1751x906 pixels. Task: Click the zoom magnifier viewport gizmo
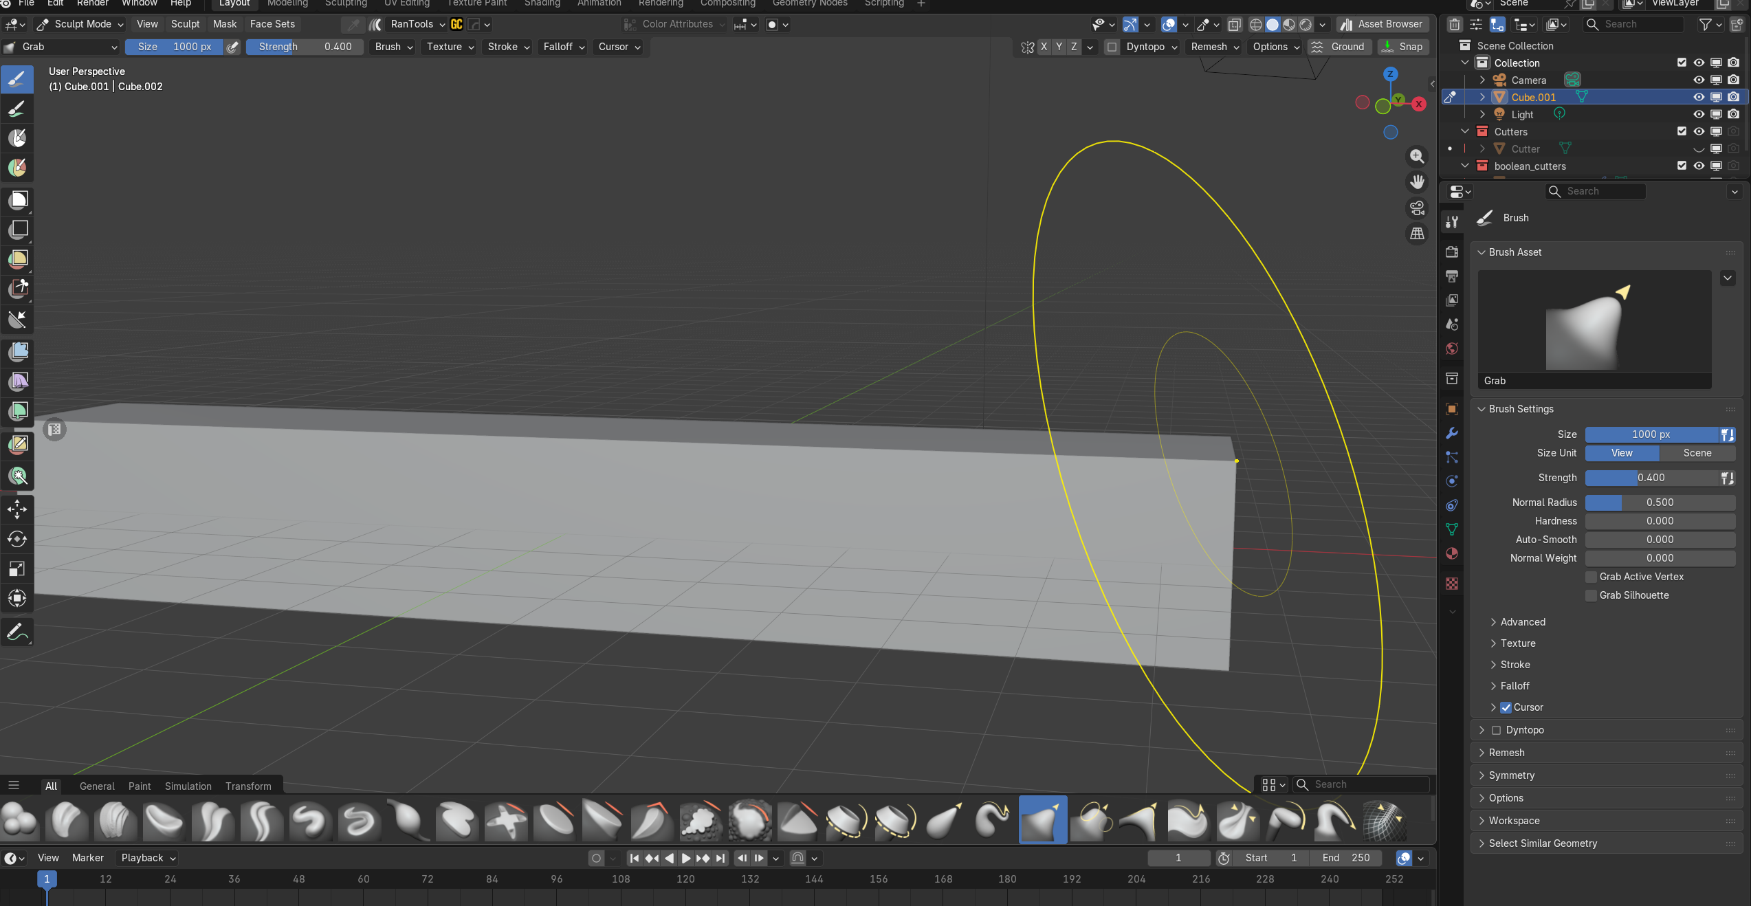click(1417, 156)
